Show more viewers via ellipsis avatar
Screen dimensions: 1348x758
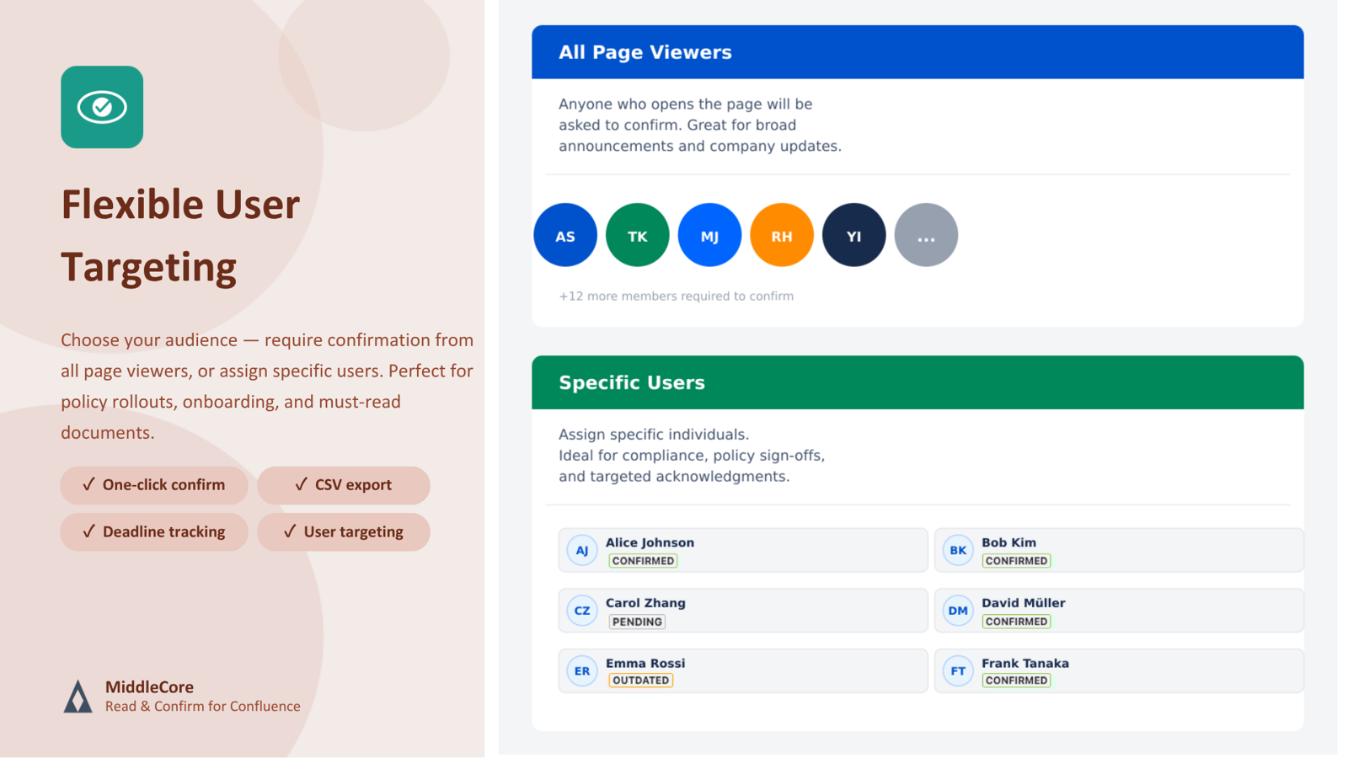click(926, 235)
